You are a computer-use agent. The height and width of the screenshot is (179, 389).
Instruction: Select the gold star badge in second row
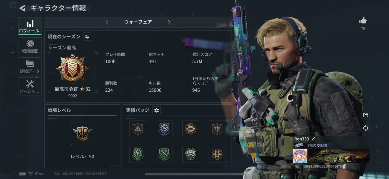coord(217,154)
